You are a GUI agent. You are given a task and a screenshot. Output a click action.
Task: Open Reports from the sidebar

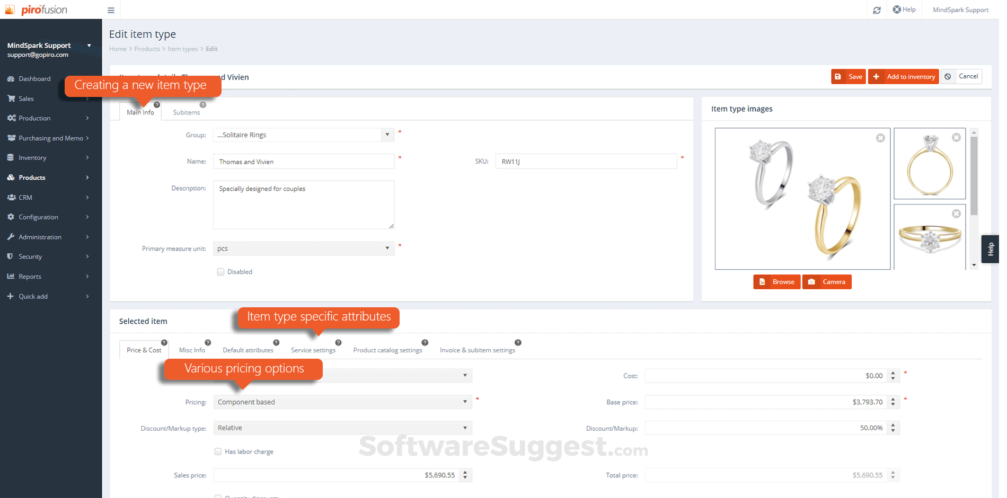click(x=29, y=276)
